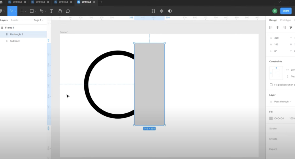Click the Create component icon
The width and height of the screenshot is (295, 159).
tap(162, 11)
